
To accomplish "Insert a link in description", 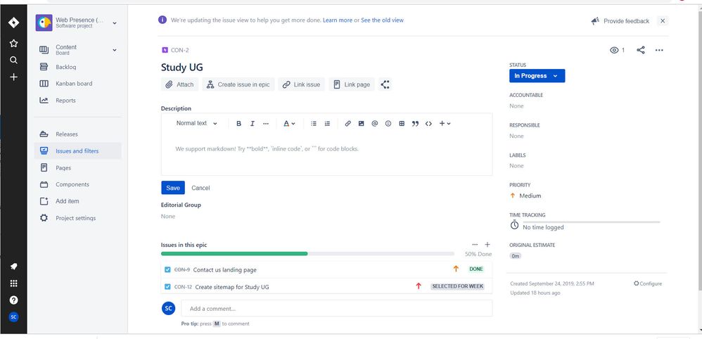I will [x=348, y=124].
